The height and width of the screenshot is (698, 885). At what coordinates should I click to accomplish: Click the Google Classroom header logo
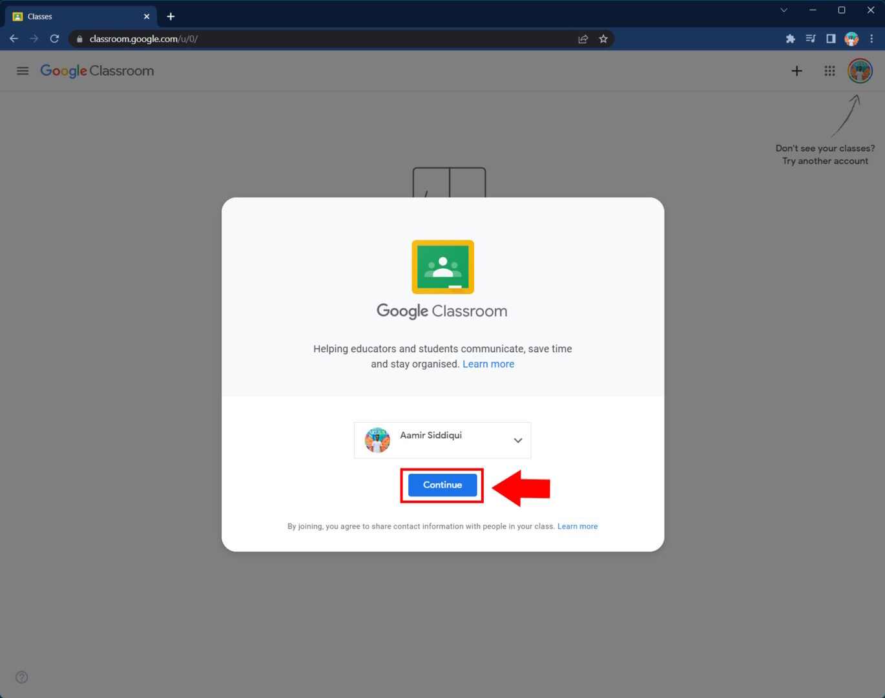[97, 71]
